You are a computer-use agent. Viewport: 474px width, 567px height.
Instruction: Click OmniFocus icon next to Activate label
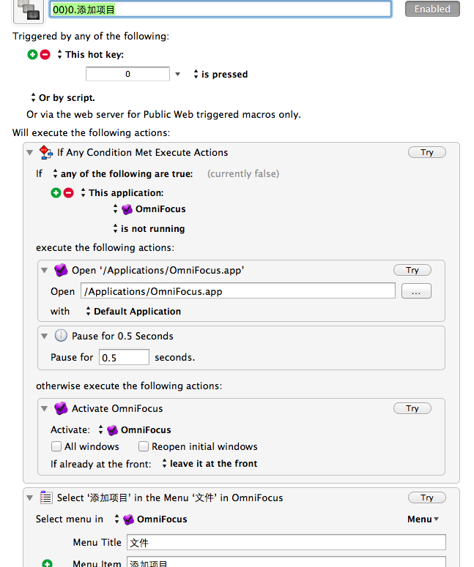click(x=113, y=430)
